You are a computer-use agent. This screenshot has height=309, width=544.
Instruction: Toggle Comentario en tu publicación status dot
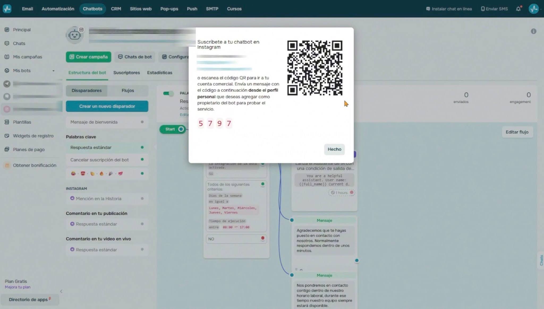[x=142, y=224]
